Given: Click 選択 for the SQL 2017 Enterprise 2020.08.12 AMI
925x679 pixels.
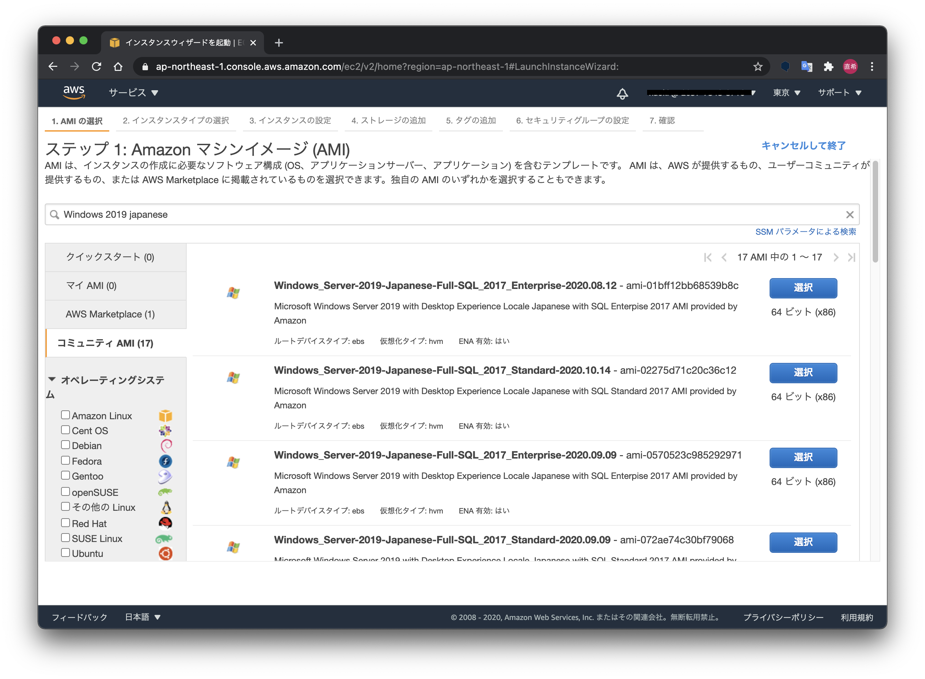Looking at the screenshot, I should 803,288.
